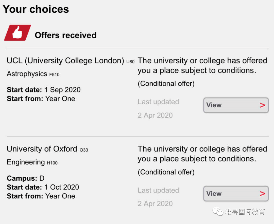
Task: Click the Campus: D text
Action: tap(26, 178)
